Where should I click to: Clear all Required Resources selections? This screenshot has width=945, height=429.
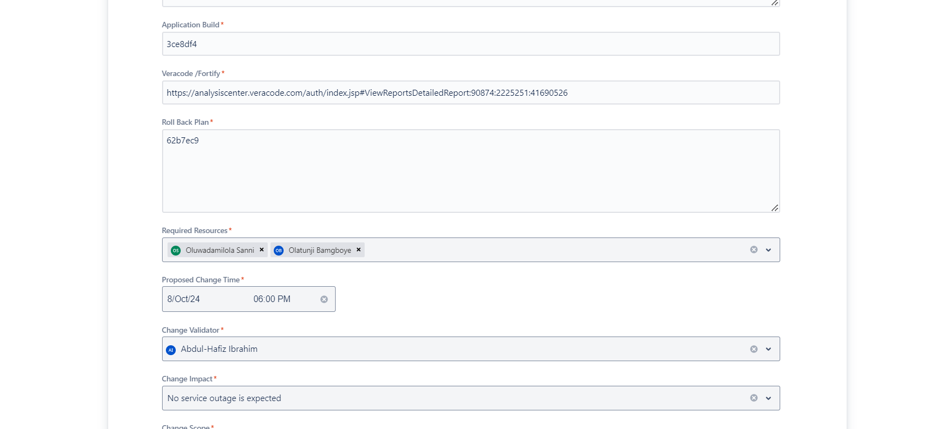754,250
